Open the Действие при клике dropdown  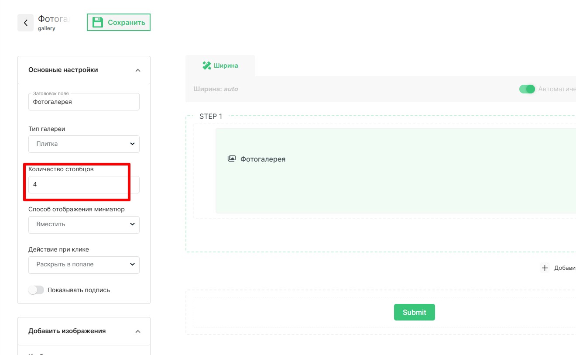(x=84, y=264)
